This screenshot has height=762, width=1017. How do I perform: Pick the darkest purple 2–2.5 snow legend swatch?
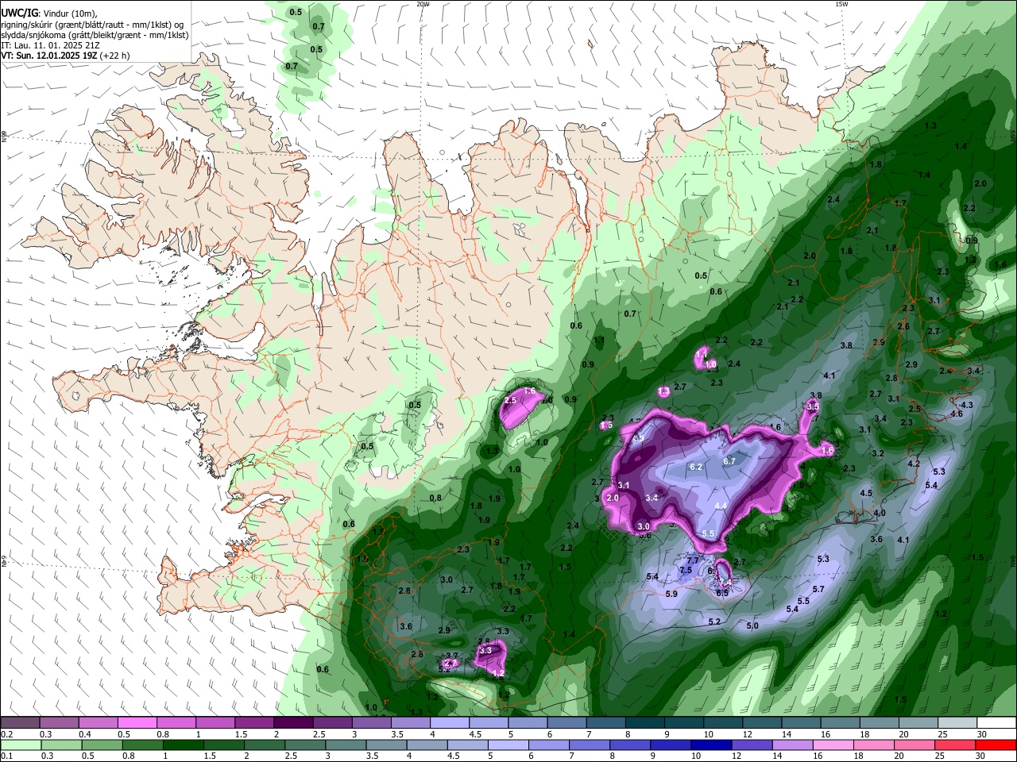point(293,723)
